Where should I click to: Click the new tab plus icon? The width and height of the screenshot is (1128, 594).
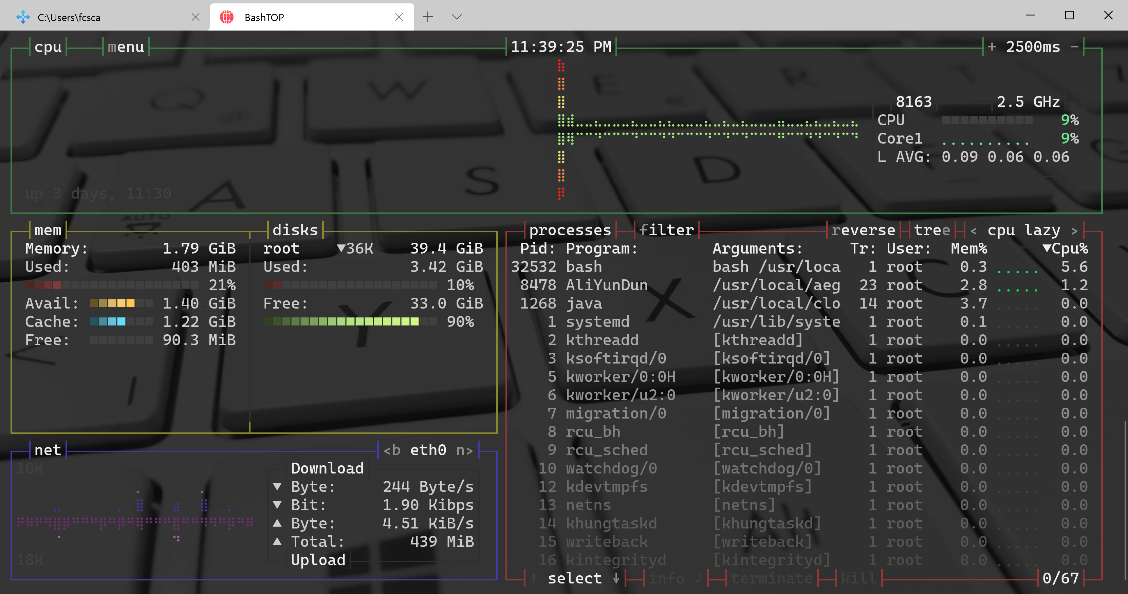click(427, 17)
